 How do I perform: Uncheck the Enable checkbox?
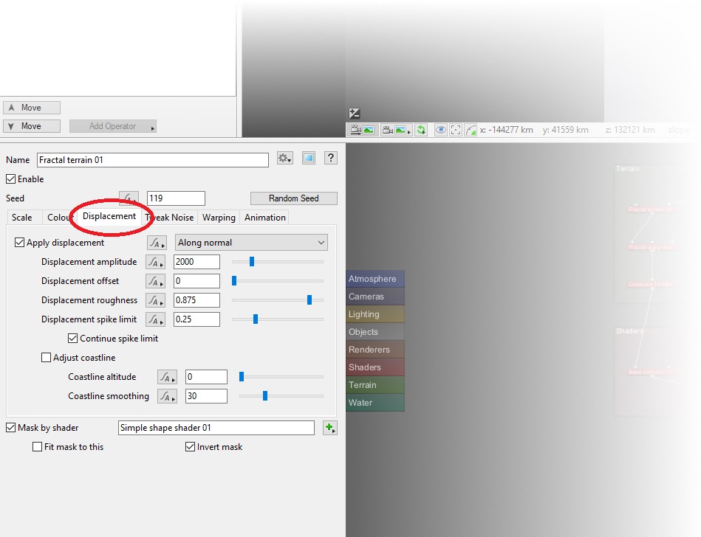pos(11,179)
